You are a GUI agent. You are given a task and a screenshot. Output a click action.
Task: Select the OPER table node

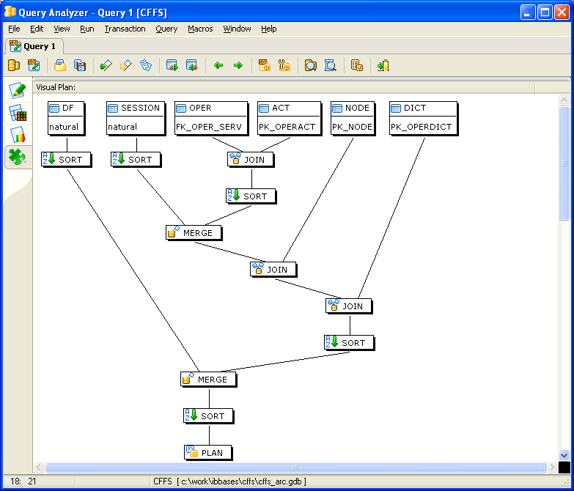[208, 117]
